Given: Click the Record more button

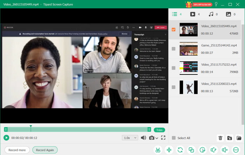Looking at the screenshot, I should [17, 150].
